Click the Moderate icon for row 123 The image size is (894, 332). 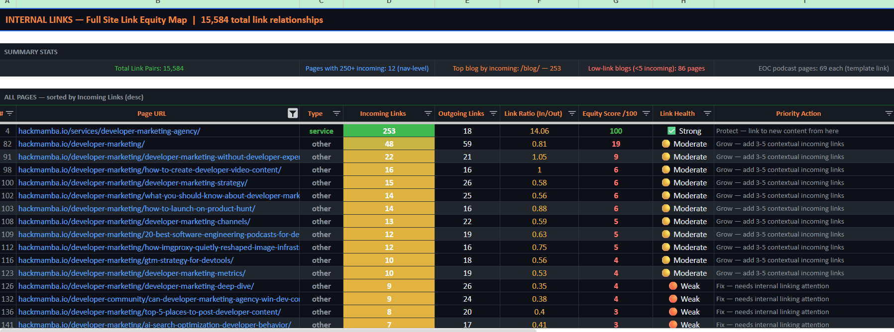[x=666, y=273]
